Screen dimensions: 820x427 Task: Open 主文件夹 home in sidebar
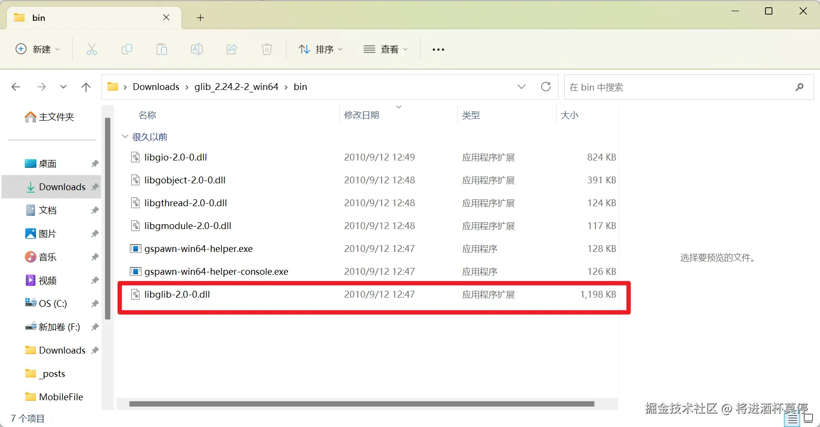50,117
